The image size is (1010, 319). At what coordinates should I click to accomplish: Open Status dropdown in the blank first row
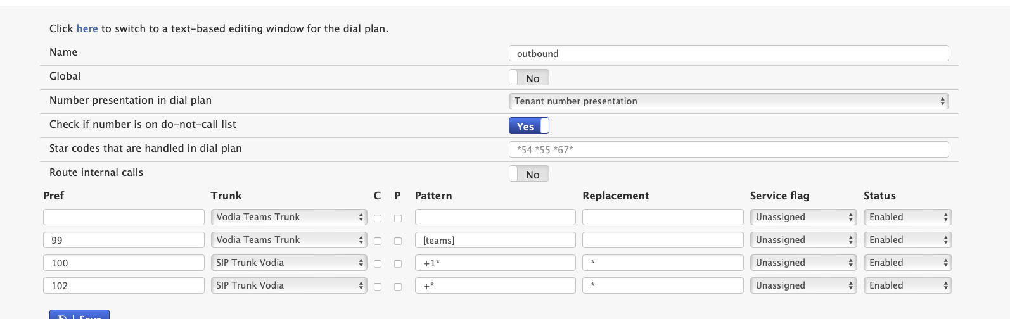907,217
